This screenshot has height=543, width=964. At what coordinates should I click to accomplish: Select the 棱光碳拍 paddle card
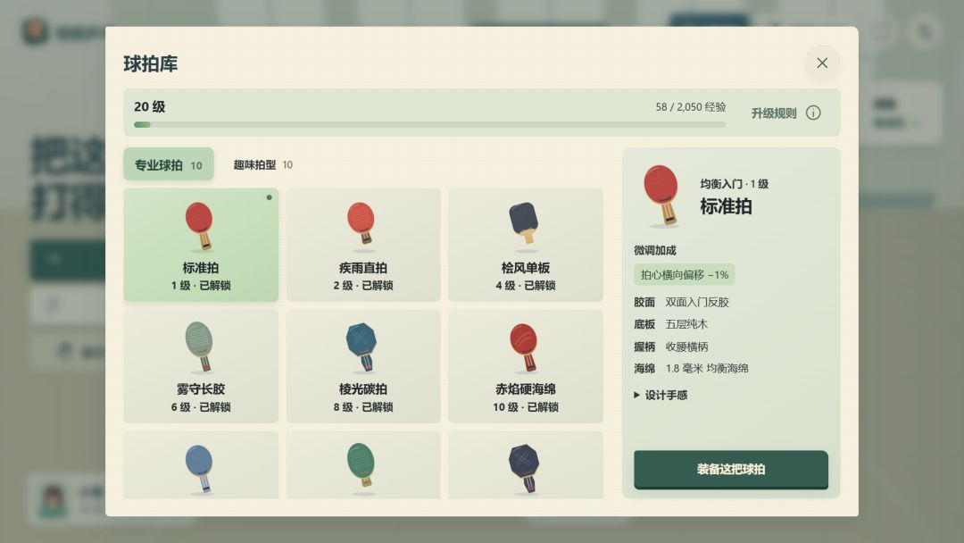[x=362, y=366]
